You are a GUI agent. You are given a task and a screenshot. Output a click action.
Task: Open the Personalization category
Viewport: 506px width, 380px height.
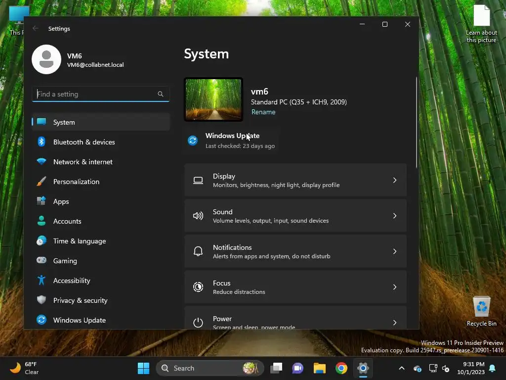(x=101, y=181)
